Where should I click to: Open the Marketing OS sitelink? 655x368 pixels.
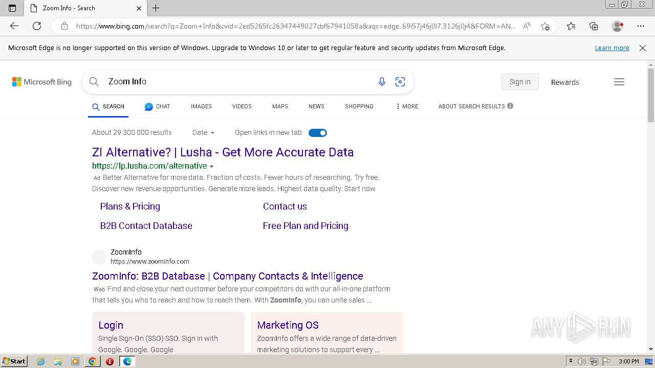pyautogui.click(x=288, y=325)
